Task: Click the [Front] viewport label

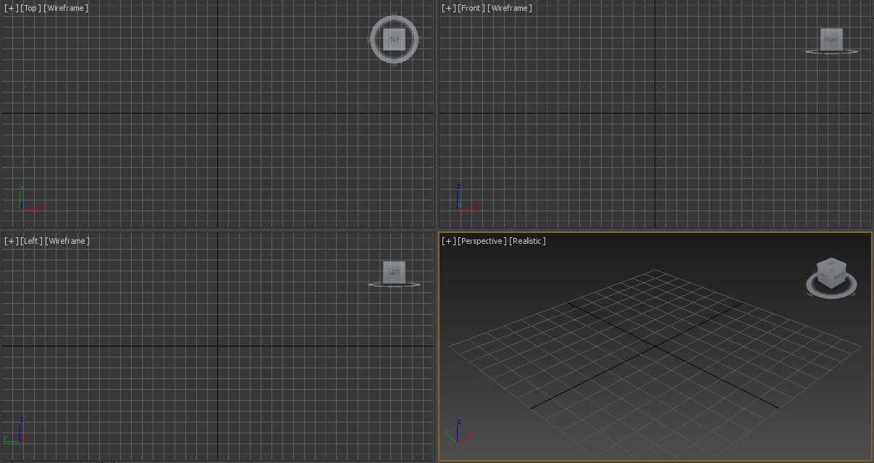Action: click(x=471, y=8)
